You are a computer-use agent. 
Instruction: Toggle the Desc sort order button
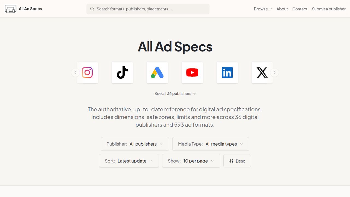tap(237, 161)
